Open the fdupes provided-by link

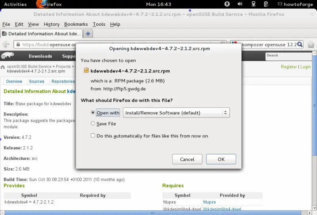[210, 202]
